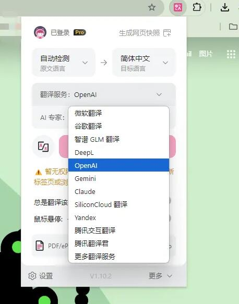The width and height of the screenshot is (239, 304).
Task: Open the browser extensions puzzle icon
Action: [197, 8]
